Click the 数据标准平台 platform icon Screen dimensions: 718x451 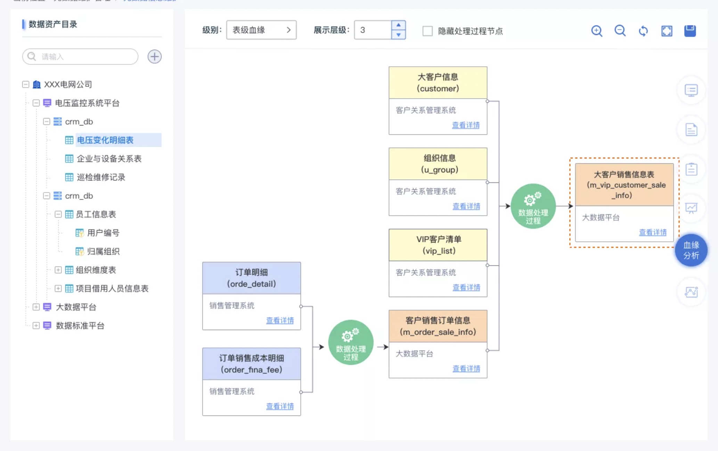47,326
